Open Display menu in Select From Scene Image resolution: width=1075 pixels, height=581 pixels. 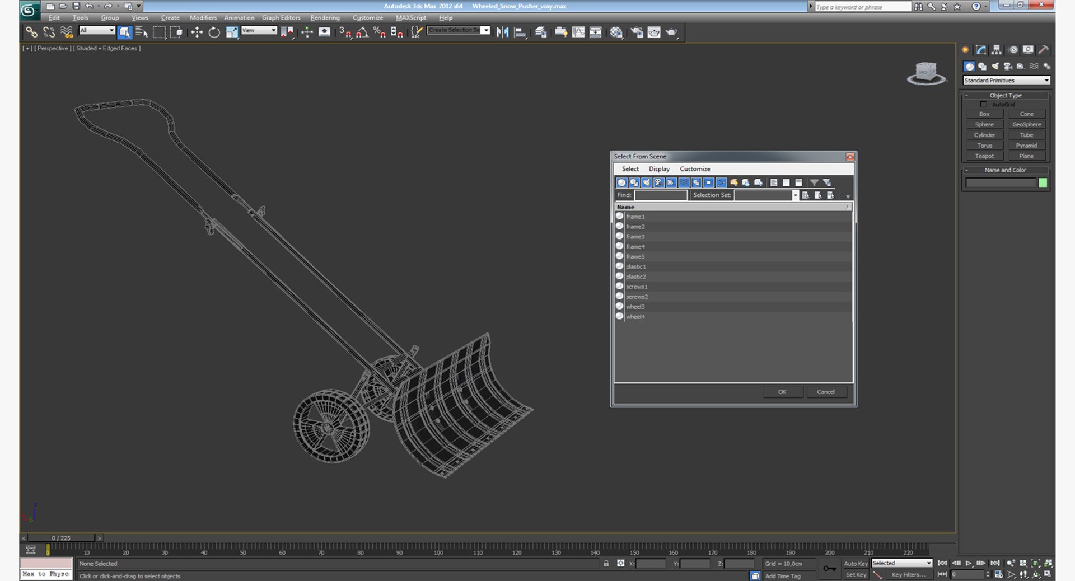click(659, 169)
